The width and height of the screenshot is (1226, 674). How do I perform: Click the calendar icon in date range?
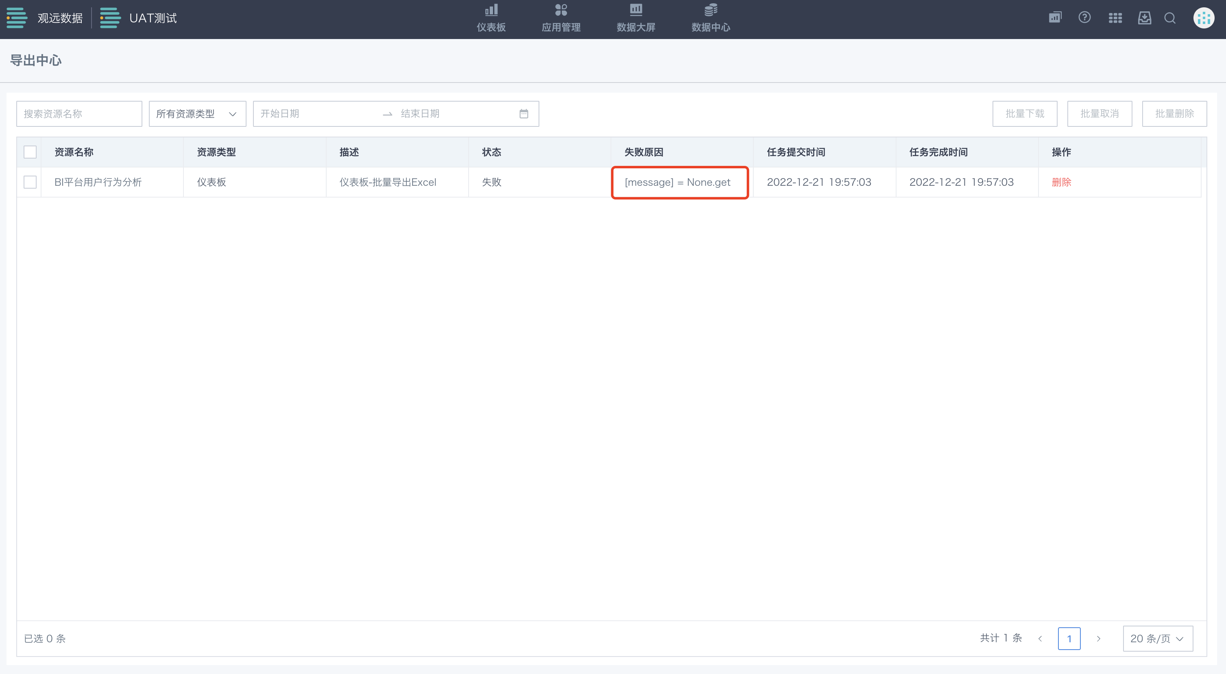[524, 114]
